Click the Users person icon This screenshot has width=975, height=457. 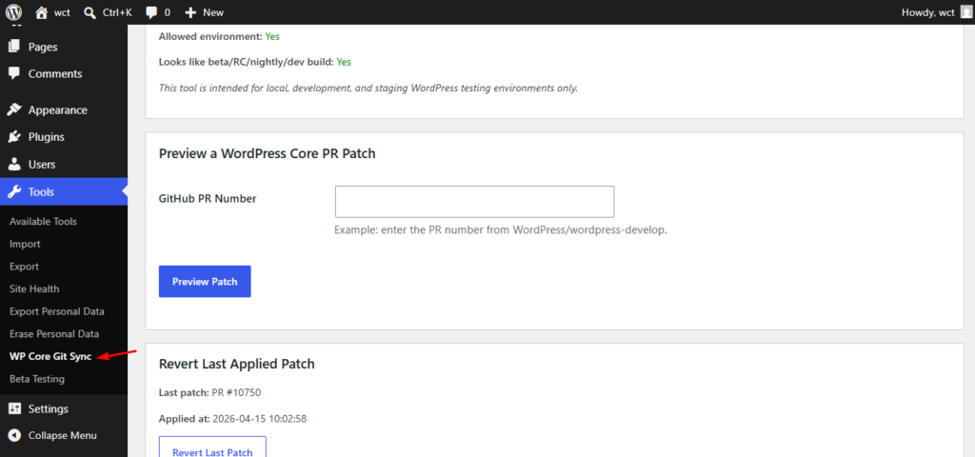[x=14, y=164]
